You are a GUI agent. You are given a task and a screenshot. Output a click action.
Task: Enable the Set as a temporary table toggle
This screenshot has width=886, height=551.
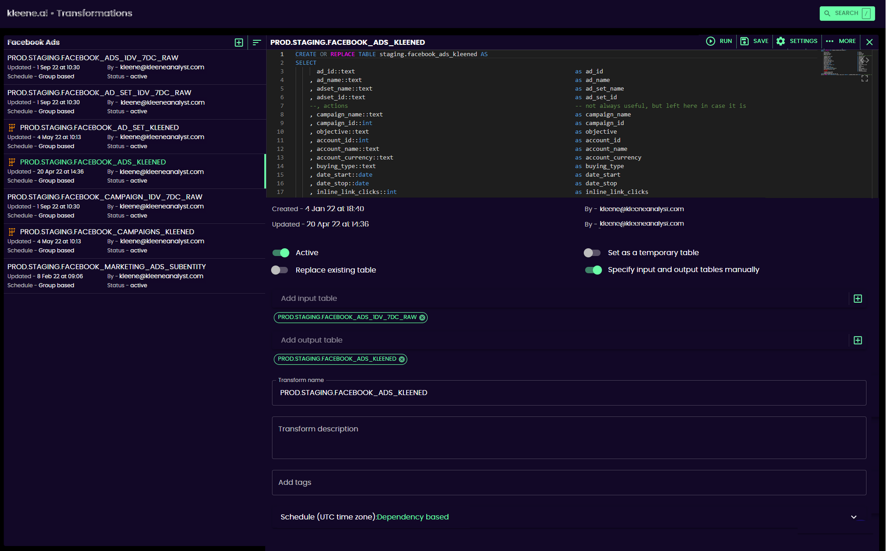[592, 253]
